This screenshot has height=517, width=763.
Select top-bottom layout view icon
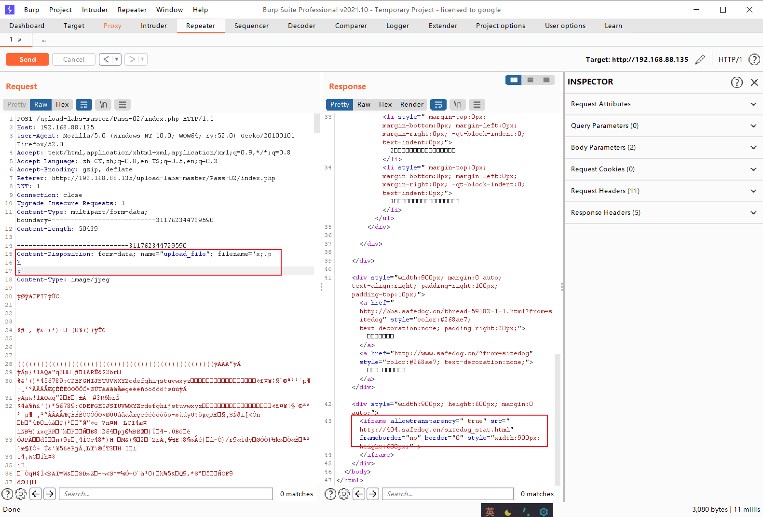tap(530, 80)
